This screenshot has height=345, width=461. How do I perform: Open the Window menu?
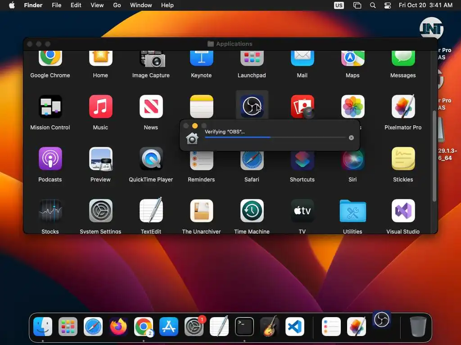141,5
